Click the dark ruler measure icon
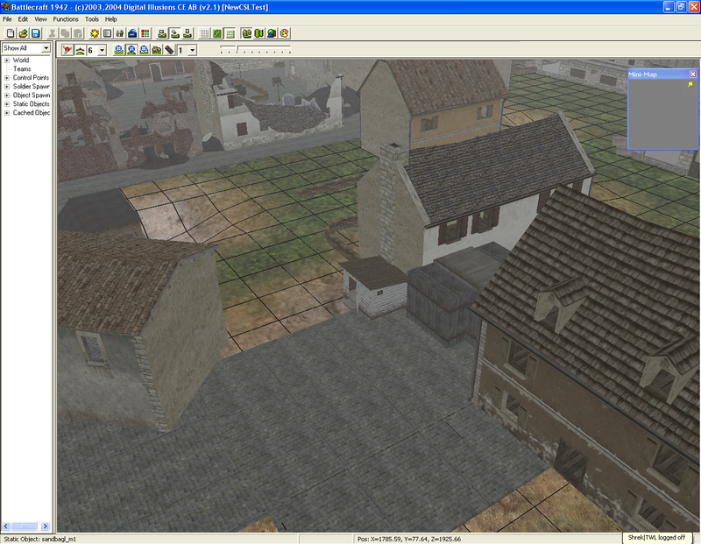Viewport: 701px width, 544px height. click(169, 50)
